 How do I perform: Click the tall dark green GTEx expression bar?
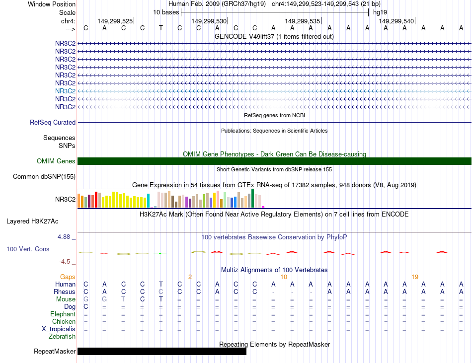252,198
